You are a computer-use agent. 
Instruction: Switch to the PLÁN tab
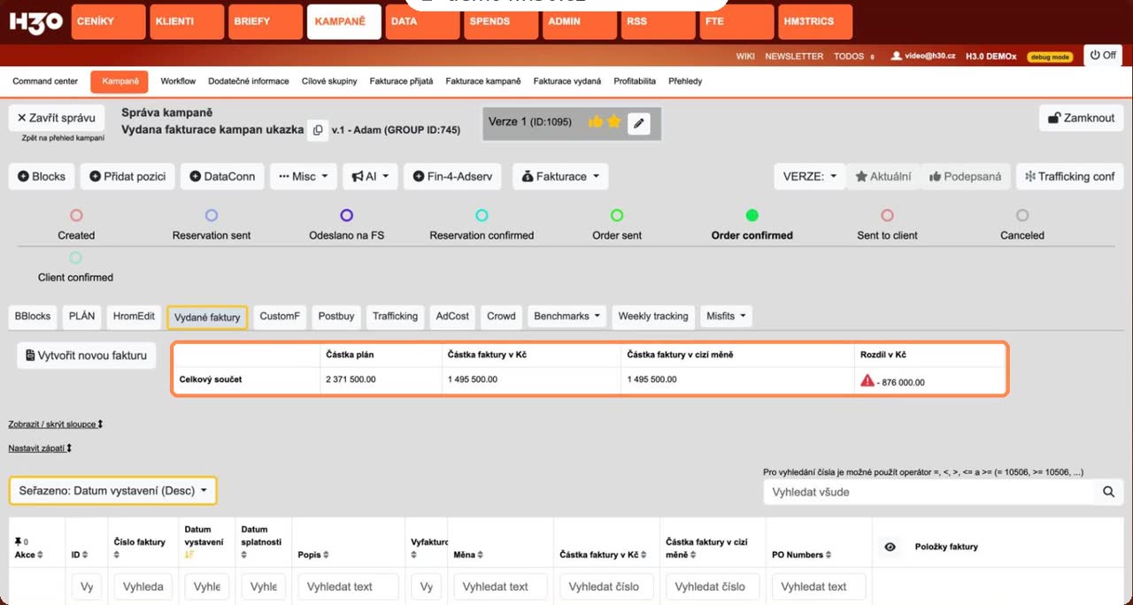tap(81, 316)
